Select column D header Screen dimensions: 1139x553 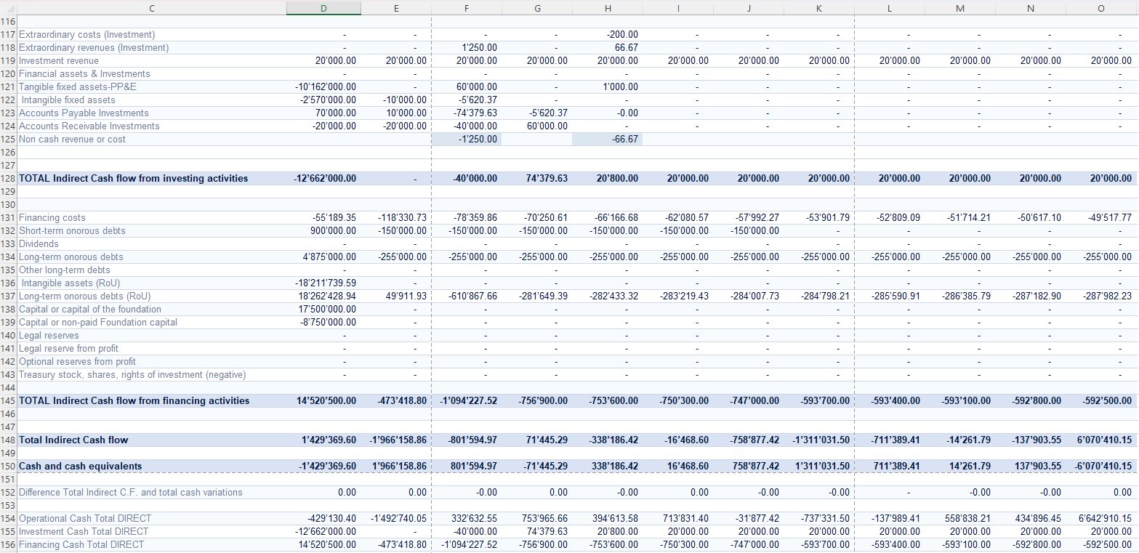[323, 8]
